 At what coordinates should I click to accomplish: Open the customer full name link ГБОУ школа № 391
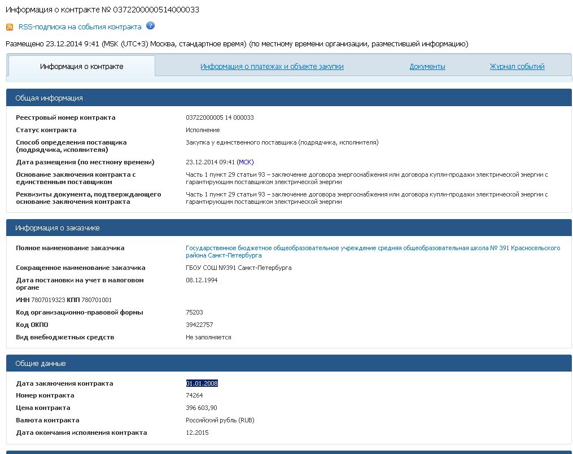pyautogui.click(x=373, y=251)
